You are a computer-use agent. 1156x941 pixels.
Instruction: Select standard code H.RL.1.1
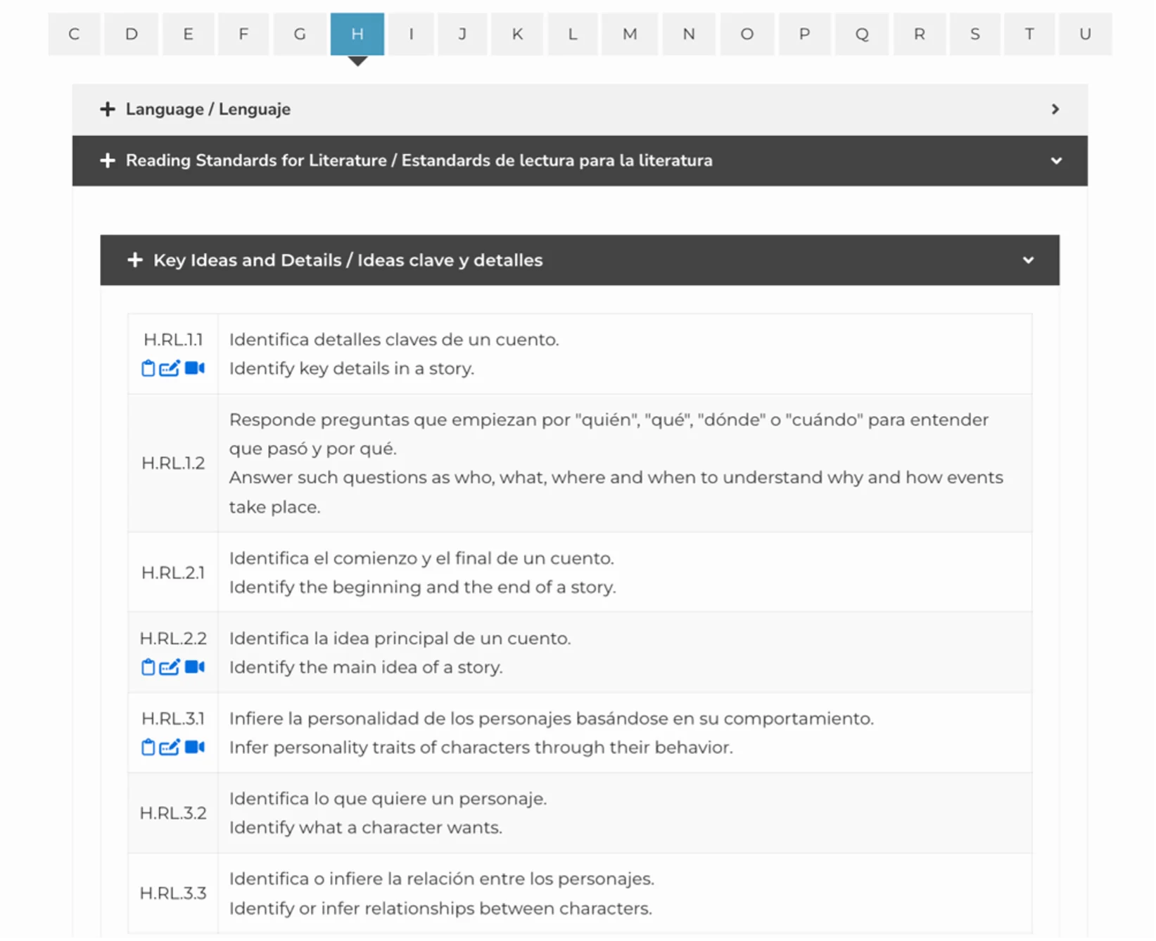(x=173, y=340)
